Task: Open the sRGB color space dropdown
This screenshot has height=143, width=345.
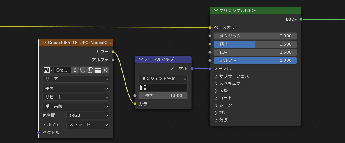Action: pos(87,115)
